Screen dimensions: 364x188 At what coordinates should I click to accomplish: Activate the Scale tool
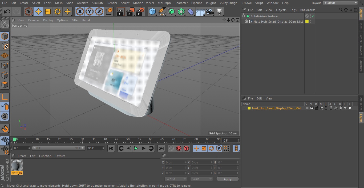48,11
